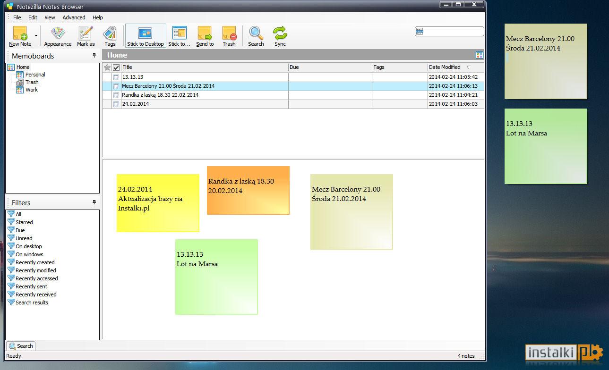Viewport: 609px width, 370px height.
Task: Sort notes by Due column
Action: [330, 67]
